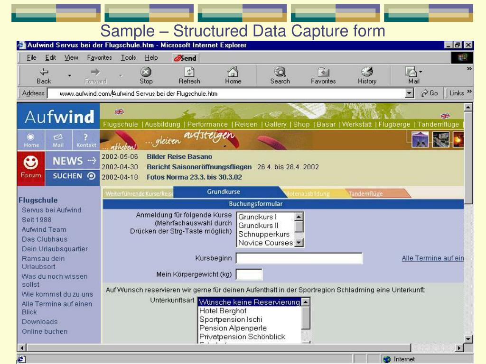Open Bilder Reise Basano news link

(179, 156)
